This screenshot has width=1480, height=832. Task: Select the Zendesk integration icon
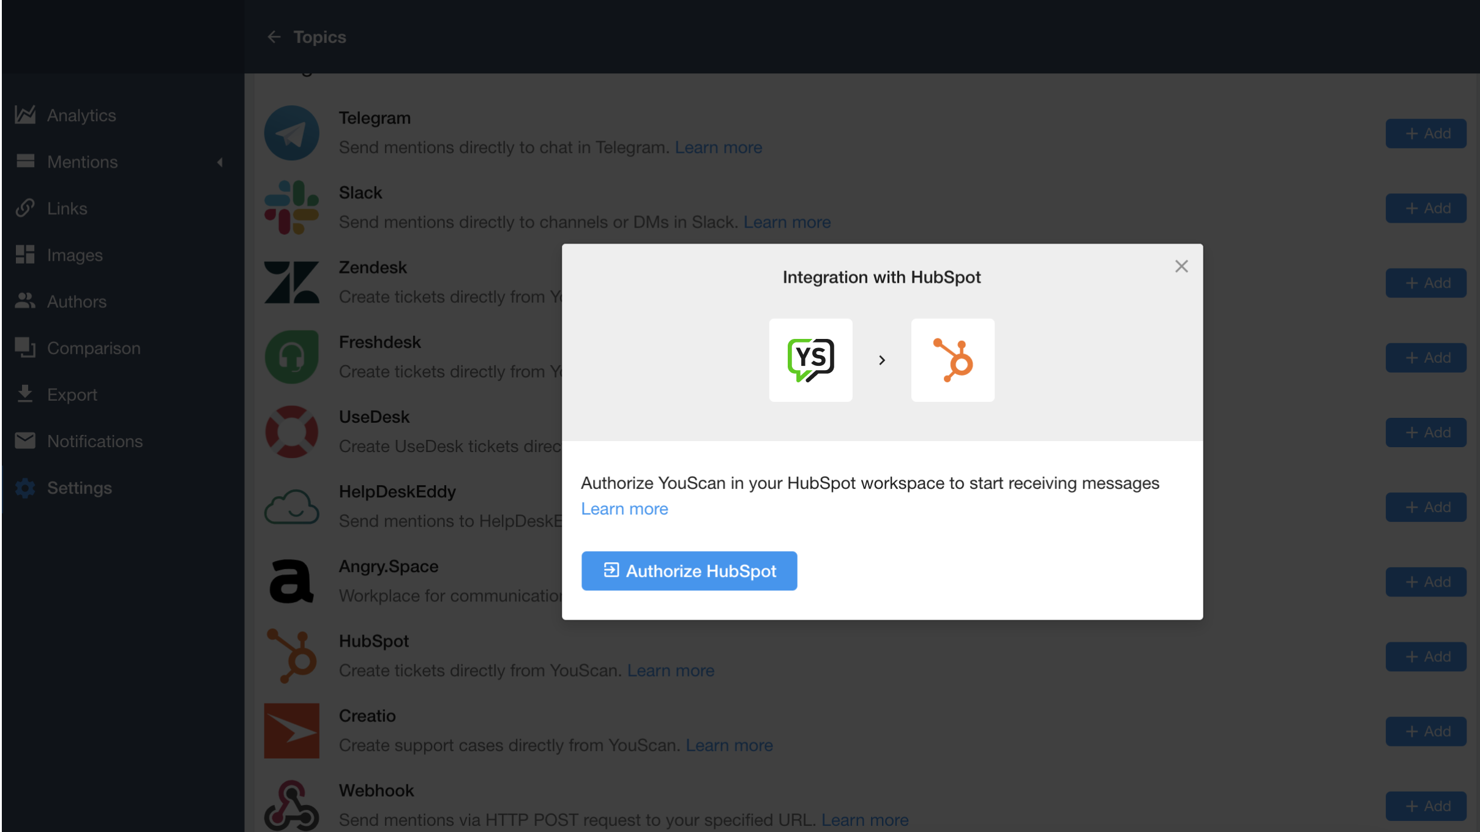pyautogui.click(x=291, y=282)
